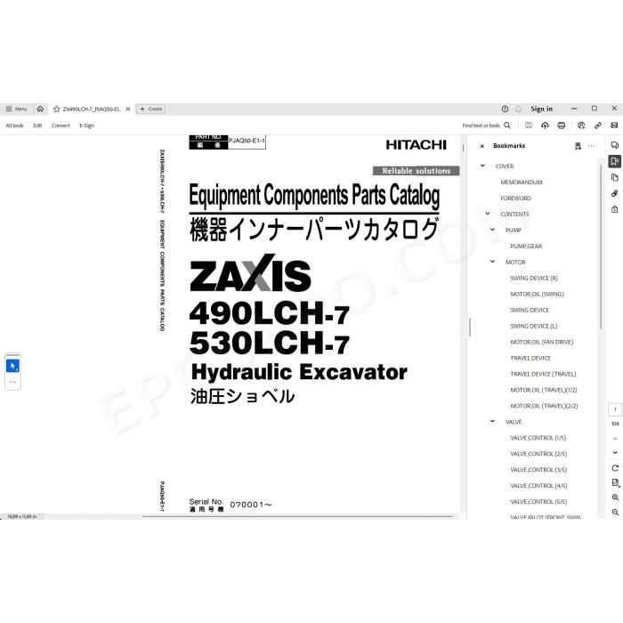623x623 pixels.
Task: Click the zoom out magnifier icon
Action: click(615, 512)
